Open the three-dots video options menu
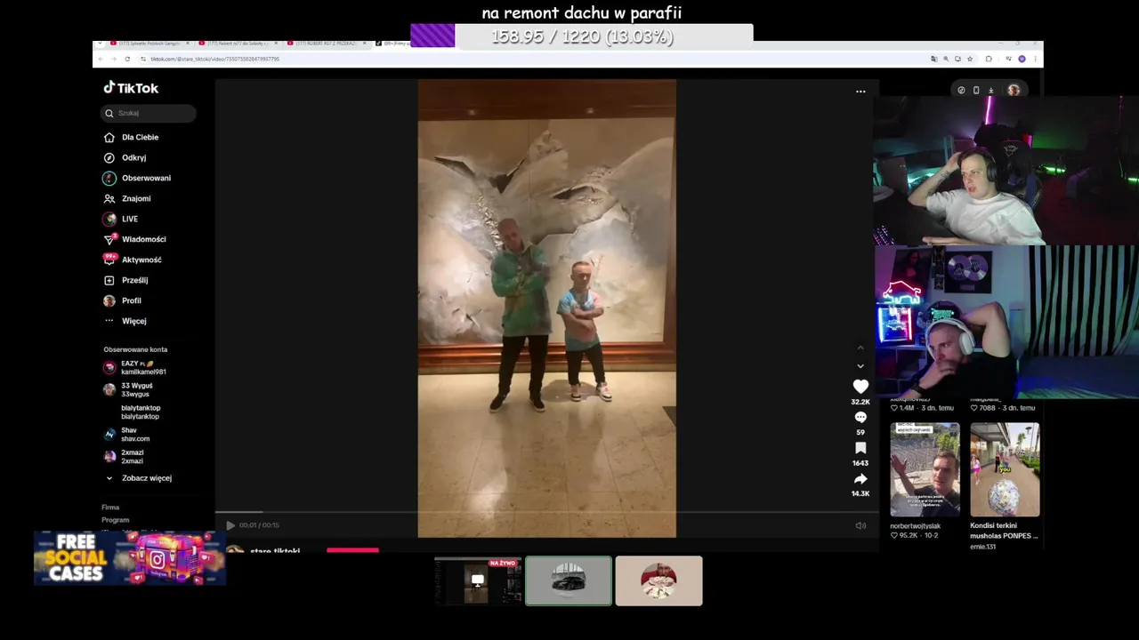Image resolution: width=1139 pixels, height=640 pixels. [860, 92]
